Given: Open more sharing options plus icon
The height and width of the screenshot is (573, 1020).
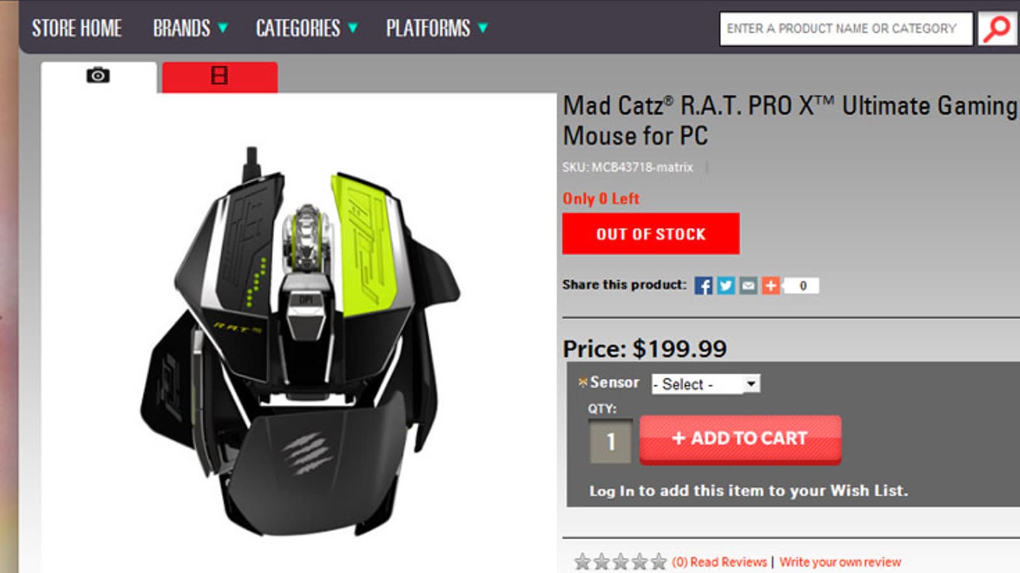Looking at the screenshot, I should pyautogui.click(x=771, y=285).
